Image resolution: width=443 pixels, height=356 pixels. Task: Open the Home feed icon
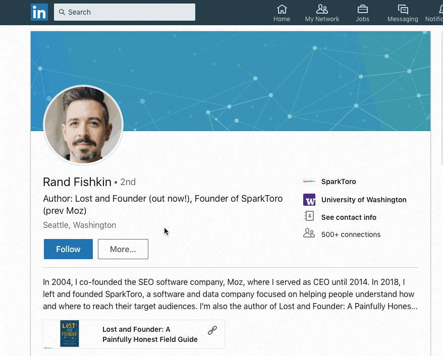point(282,9)
